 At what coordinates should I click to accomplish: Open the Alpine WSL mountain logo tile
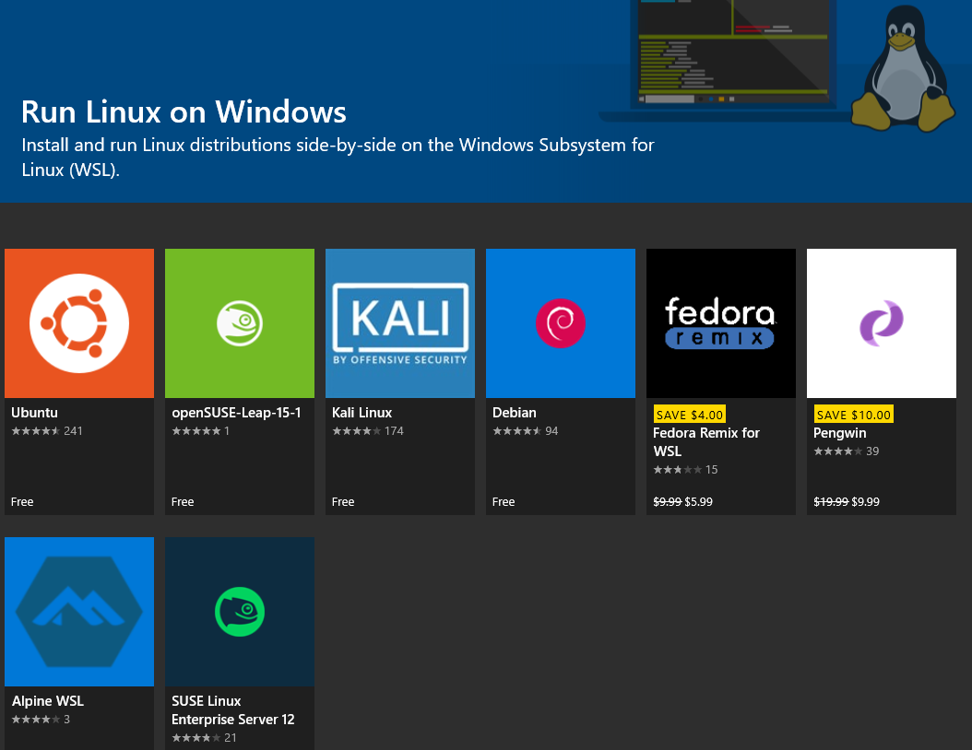(79, 611)
